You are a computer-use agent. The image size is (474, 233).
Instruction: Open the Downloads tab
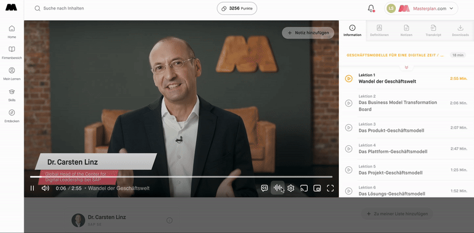tap(460, 31)
